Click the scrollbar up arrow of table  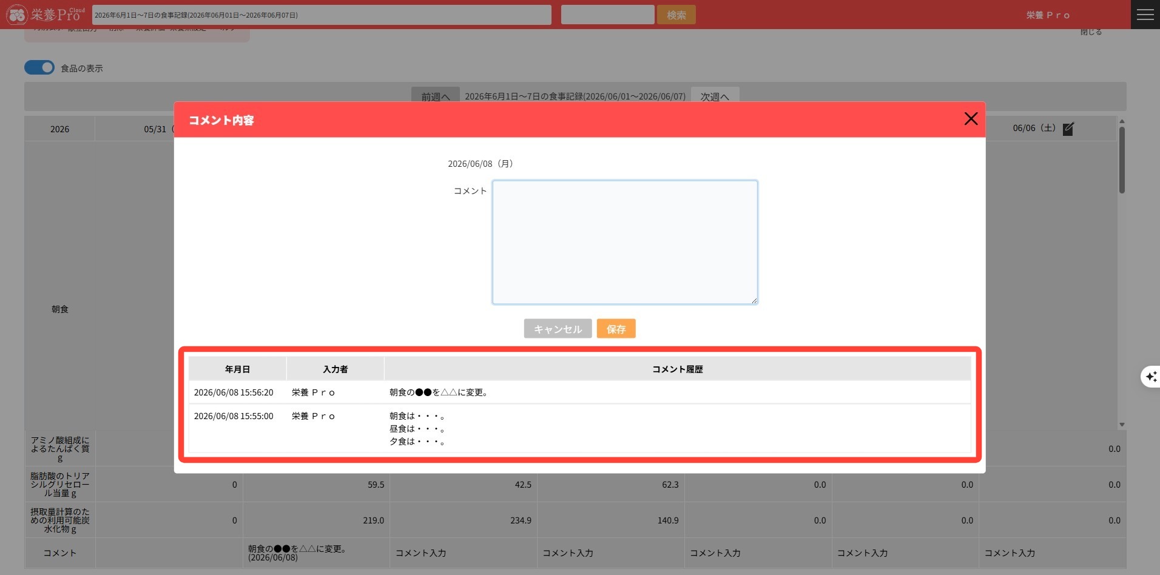coord(1122,121)
